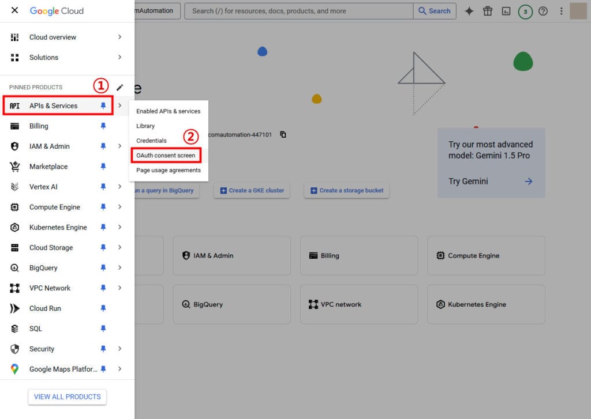This screenshot has width=591, height=419.
Task: Click the notifications badge showing 3
Action: [525, 11]
